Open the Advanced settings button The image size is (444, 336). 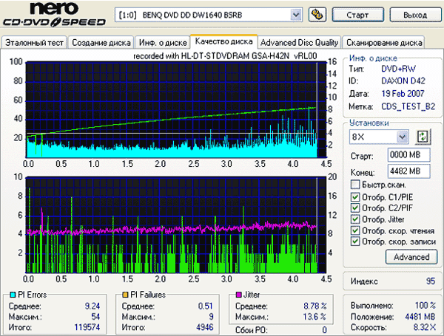tap(411, 257)
